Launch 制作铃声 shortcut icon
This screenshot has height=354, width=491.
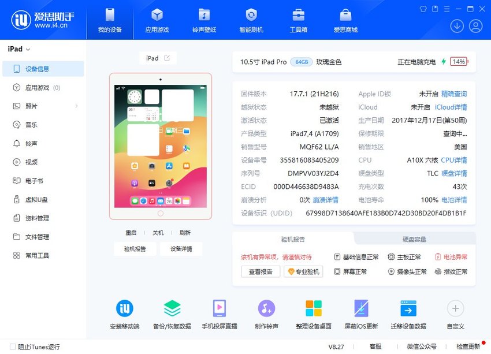[266, 308]
